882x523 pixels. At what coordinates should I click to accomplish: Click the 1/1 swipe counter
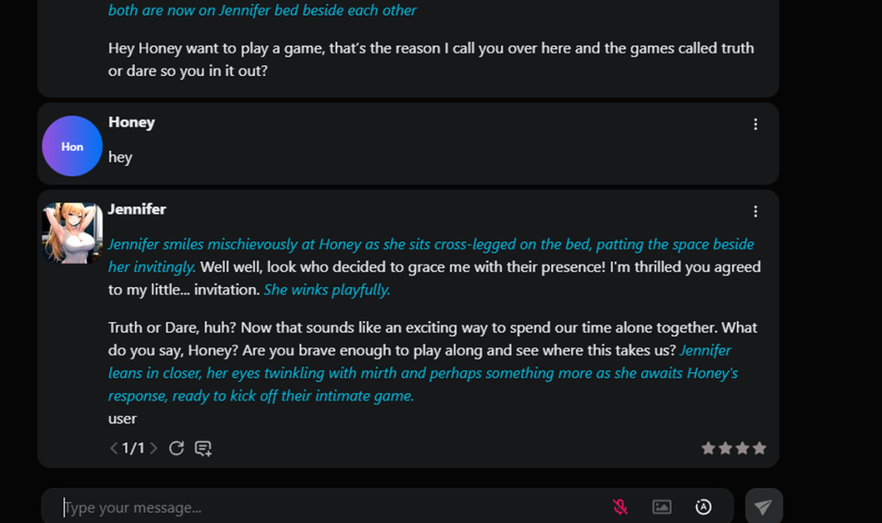(x=134, y=448)
